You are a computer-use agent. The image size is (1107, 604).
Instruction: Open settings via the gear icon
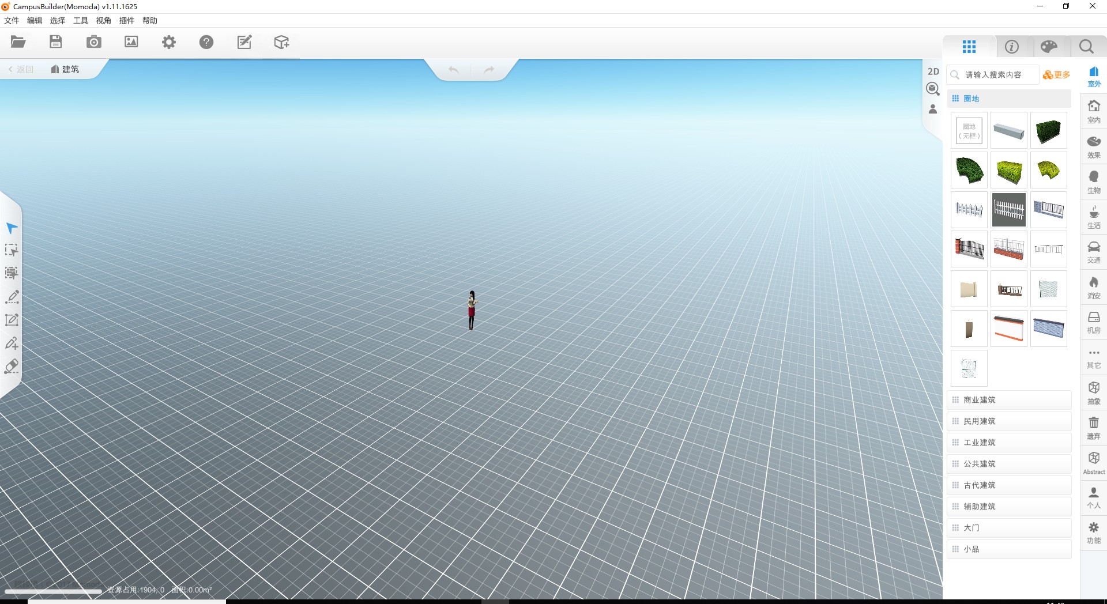(169, 42)
